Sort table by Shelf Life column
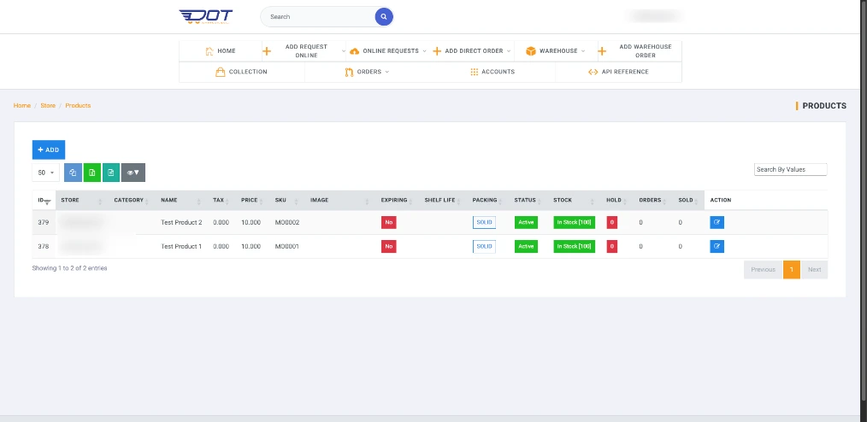This screenshot has width=867, height=422. (443, 200)
